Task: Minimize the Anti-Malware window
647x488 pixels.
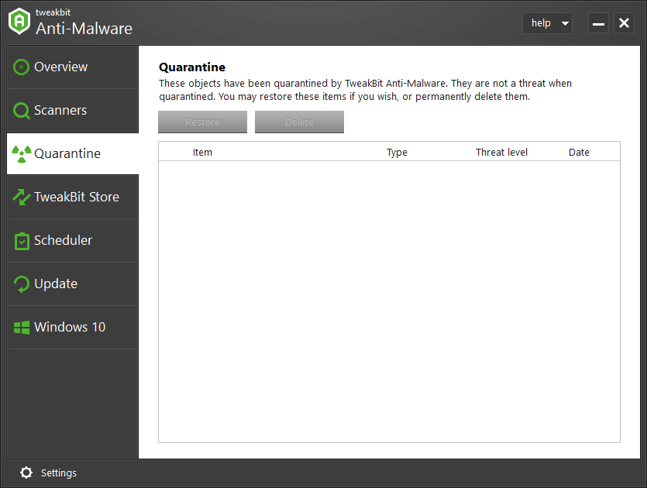Action: [598, 23]
